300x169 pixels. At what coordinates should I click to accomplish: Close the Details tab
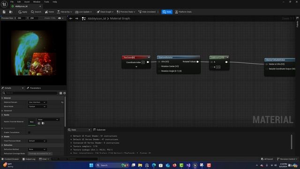tap(23, 88)
